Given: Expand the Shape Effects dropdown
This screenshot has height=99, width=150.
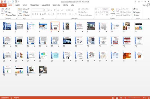Looking at the screenshot, I should pos(126,15).
